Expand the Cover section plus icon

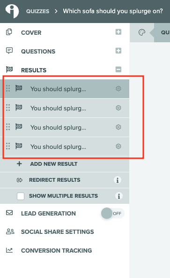click(x=118, y=32)
